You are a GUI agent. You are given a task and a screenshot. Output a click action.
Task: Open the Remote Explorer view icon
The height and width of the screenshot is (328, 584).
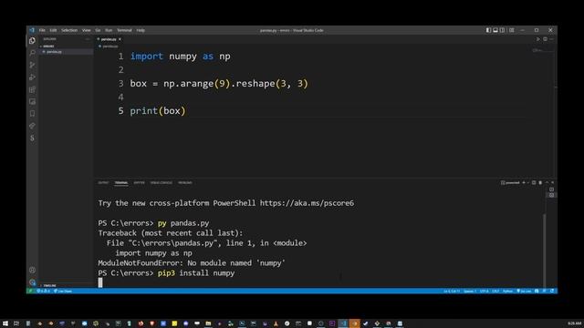(33, 101)
